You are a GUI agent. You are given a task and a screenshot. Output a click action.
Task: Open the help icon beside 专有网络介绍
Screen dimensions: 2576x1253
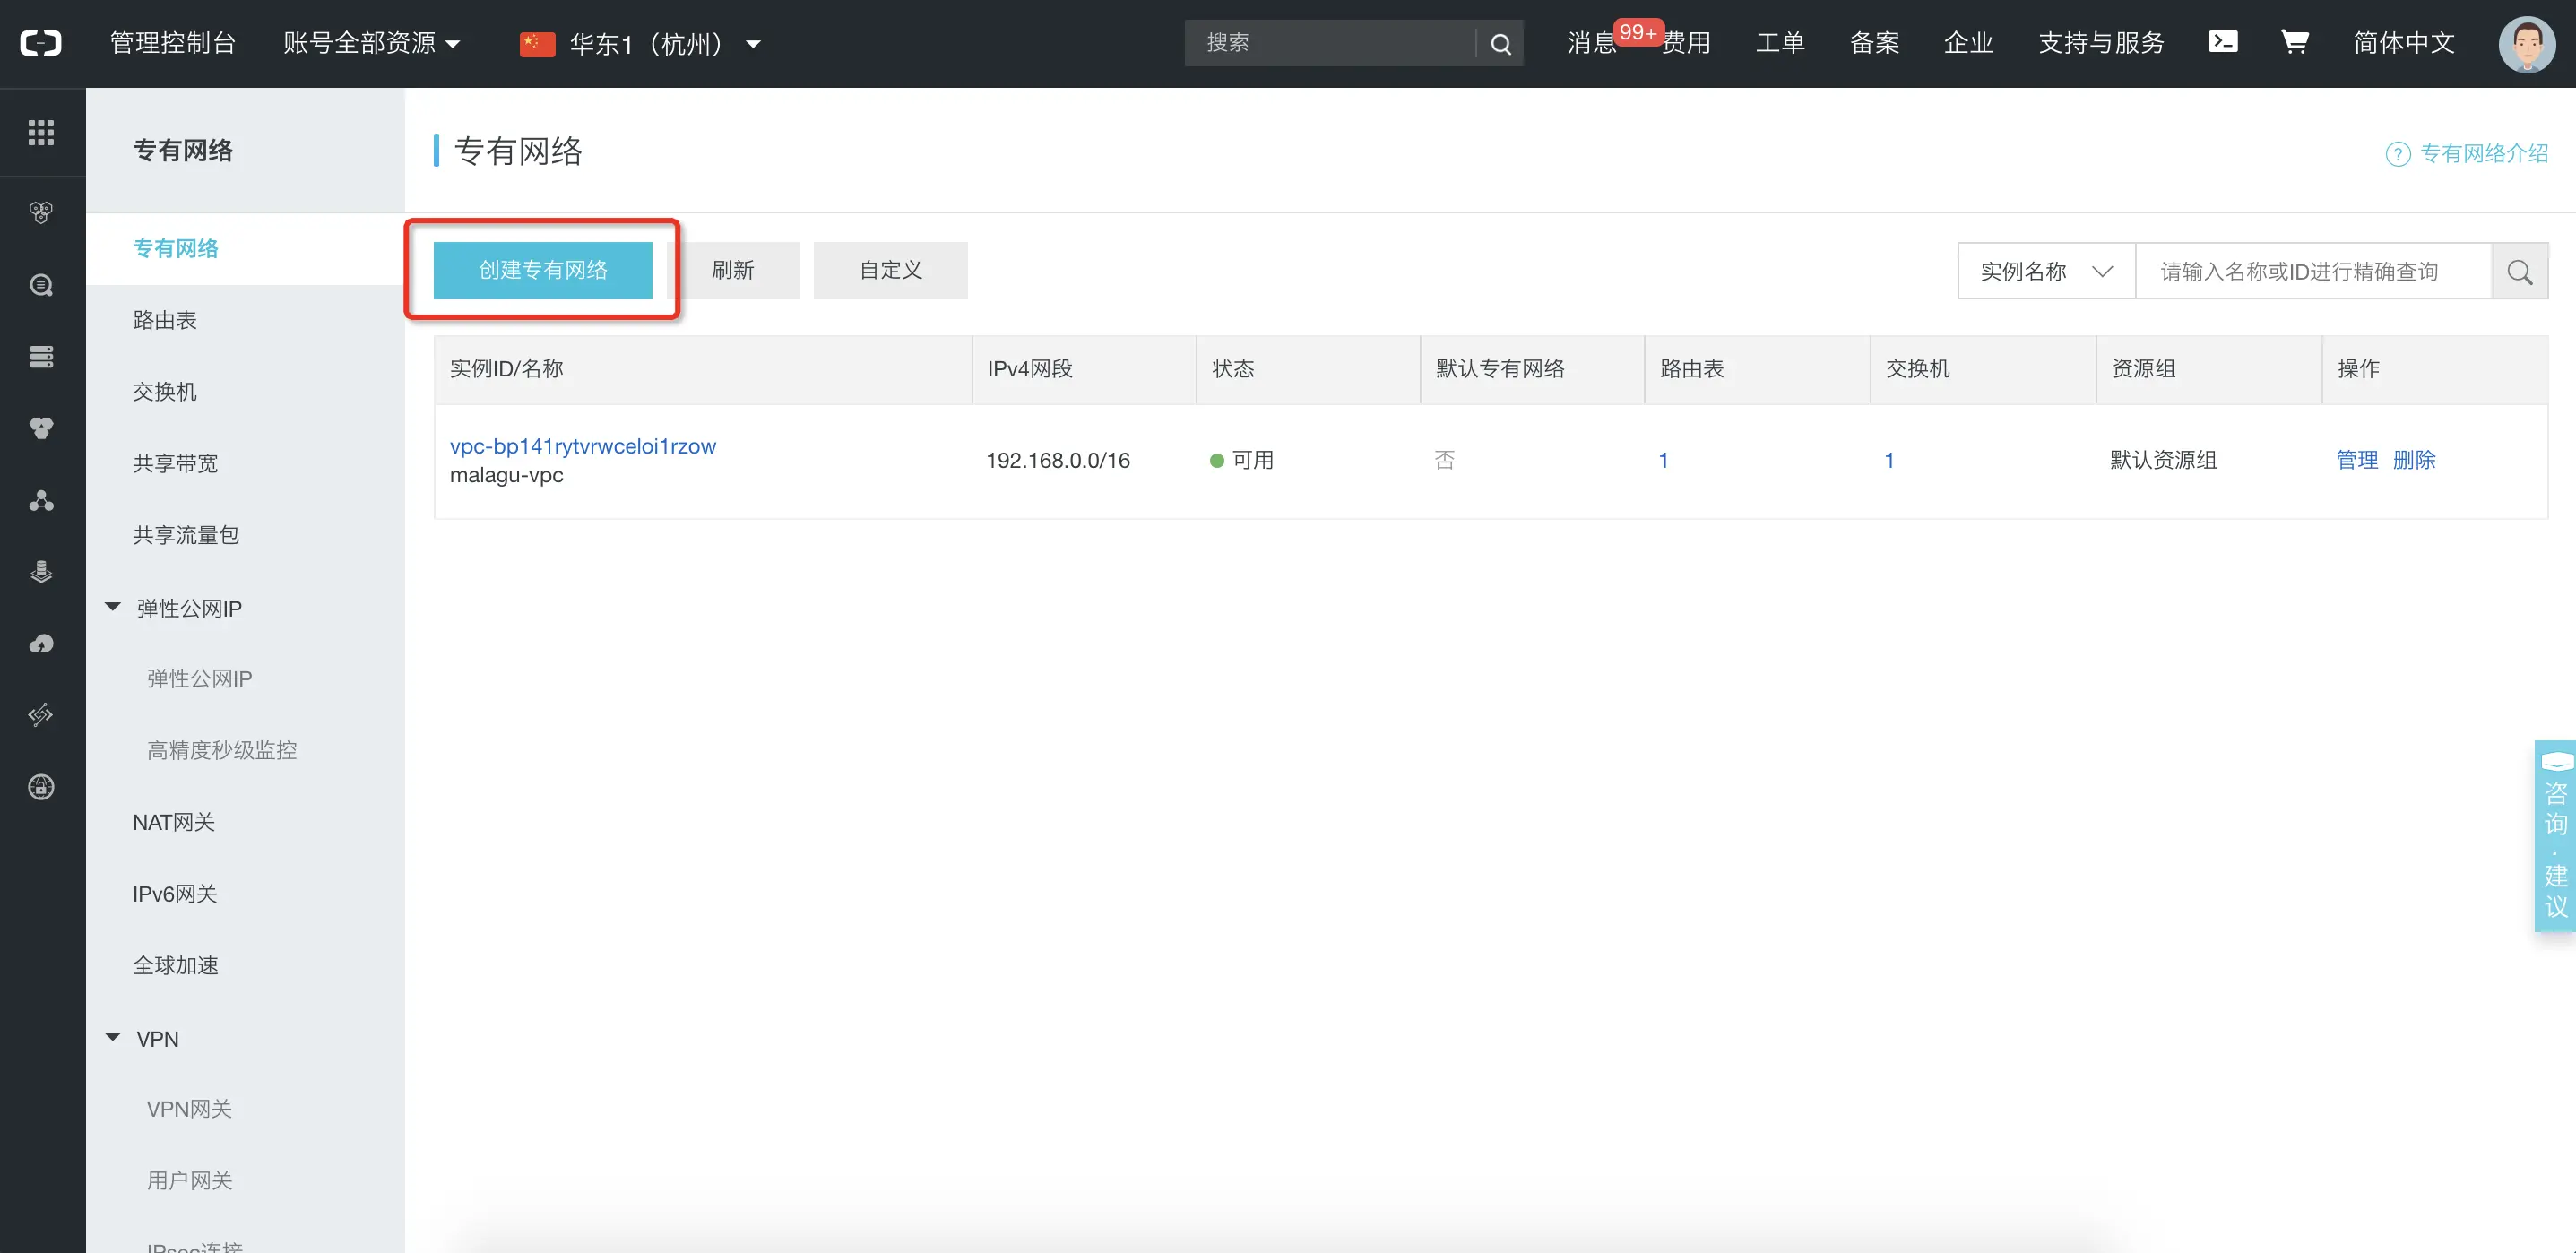2397,154
